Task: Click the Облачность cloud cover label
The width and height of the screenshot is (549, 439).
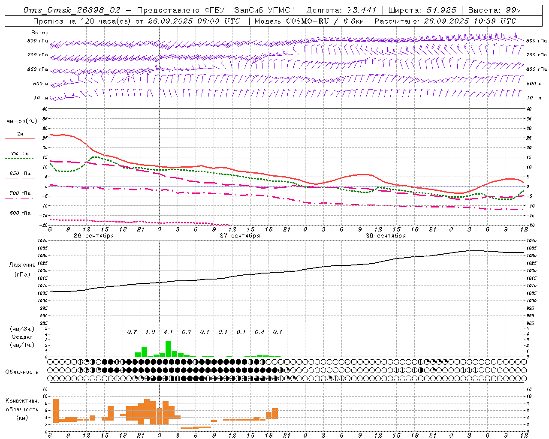Action: click(22, 372)
